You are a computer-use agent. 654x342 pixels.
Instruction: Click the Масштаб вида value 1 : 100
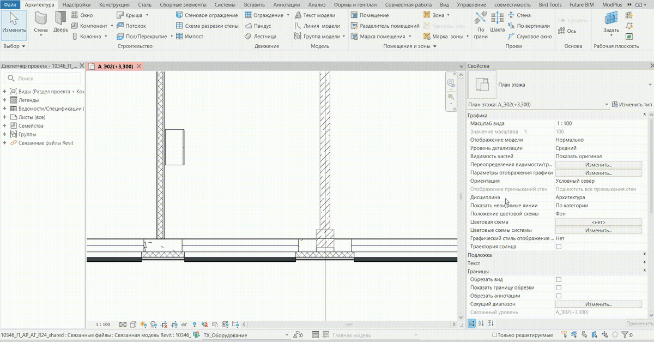(x=598, y=123)
